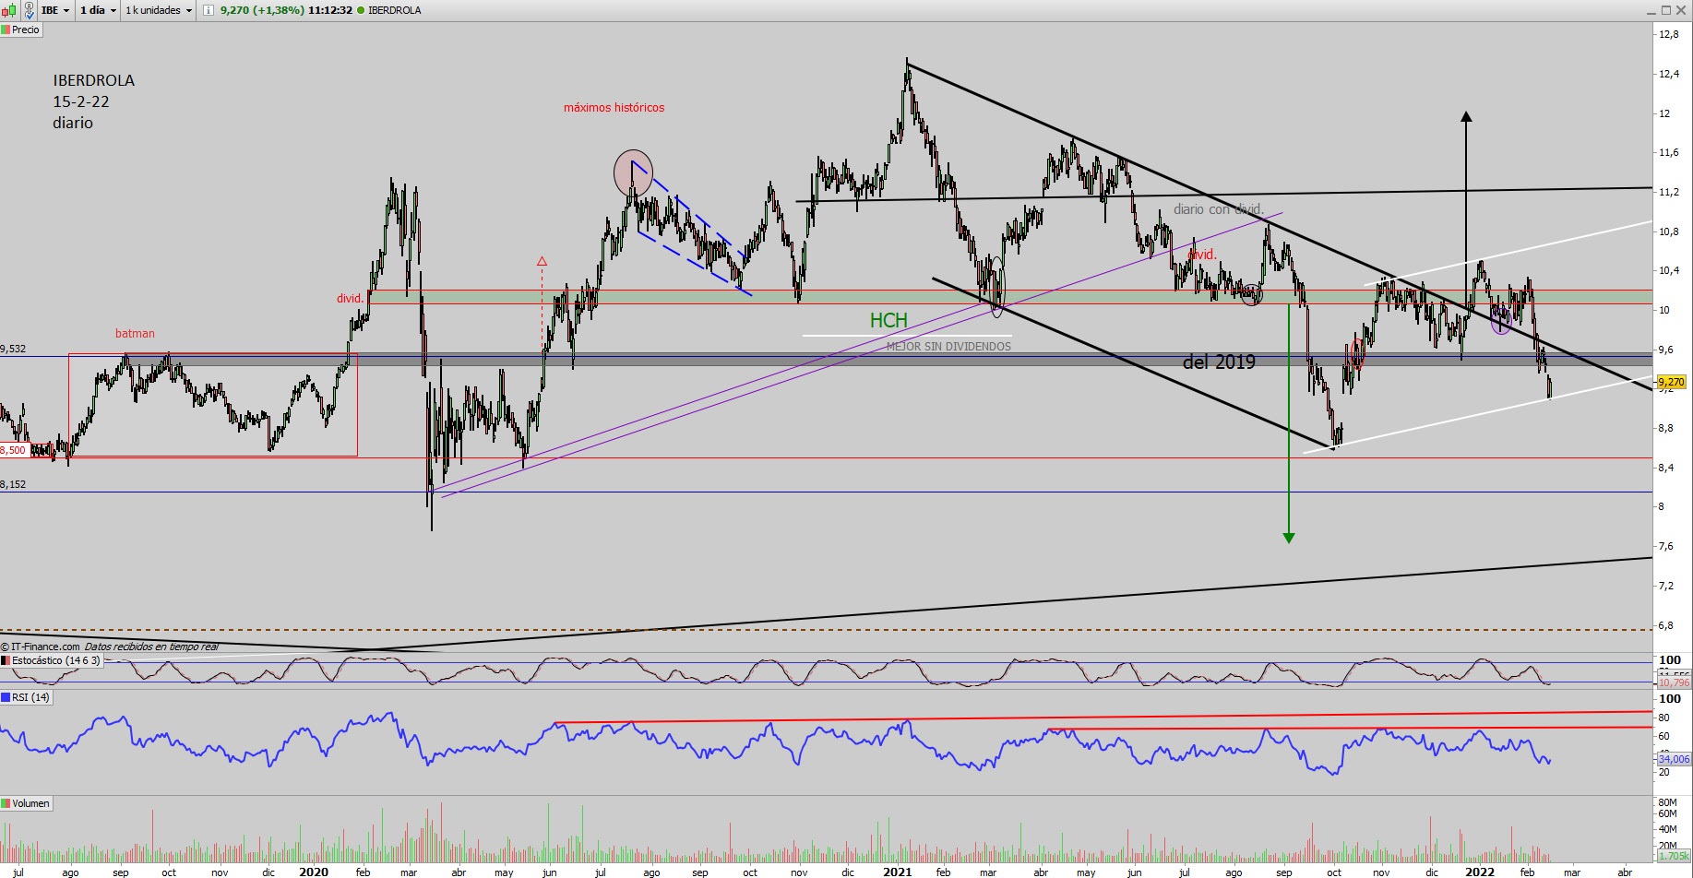This screenshot has height=878, width=1693.
Task: Open the Volumen indicator label
Action: [26, 803]
